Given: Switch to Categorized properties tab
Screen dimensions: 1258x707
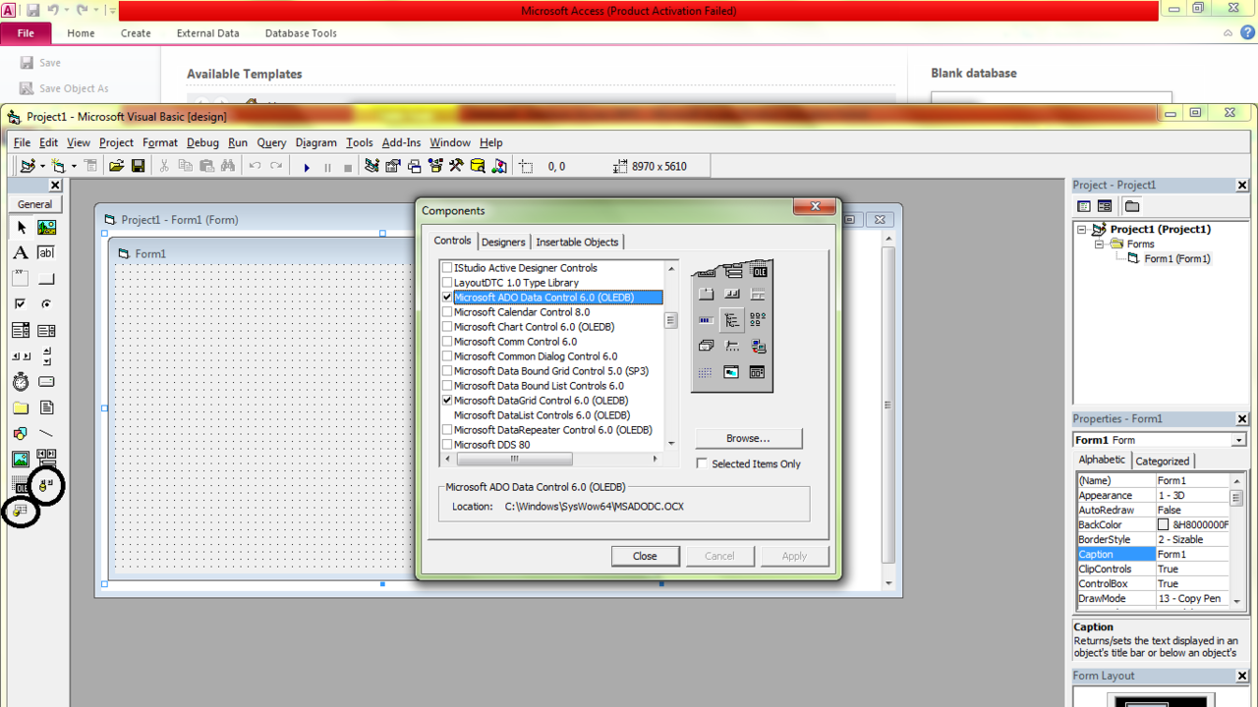Looking at the screenshot, I should 1163,461.
